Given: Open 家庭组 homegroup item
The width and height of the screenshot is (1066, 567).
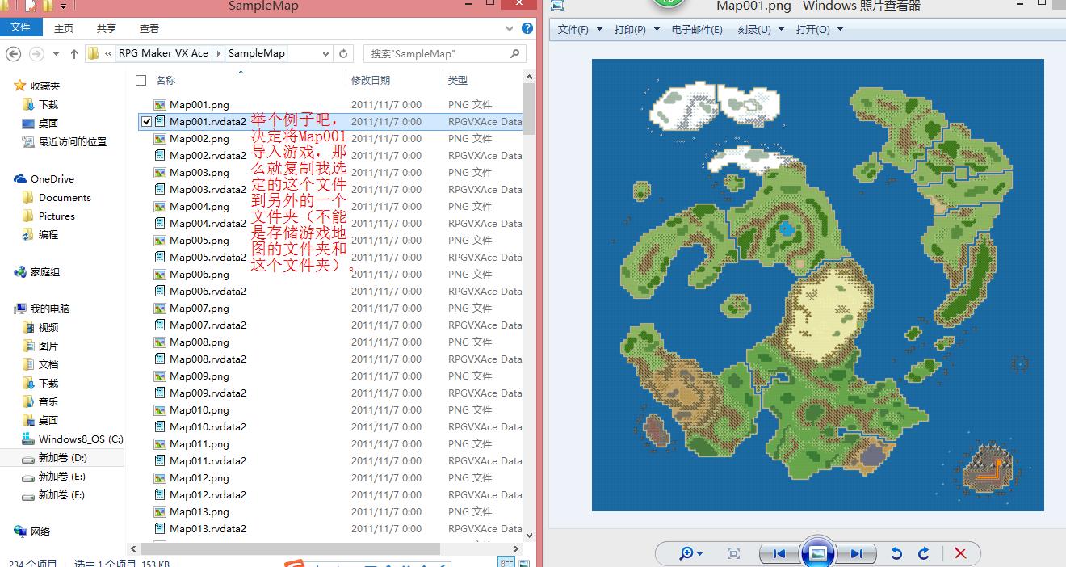Looking at the screenshot, I should pos(37,271).
